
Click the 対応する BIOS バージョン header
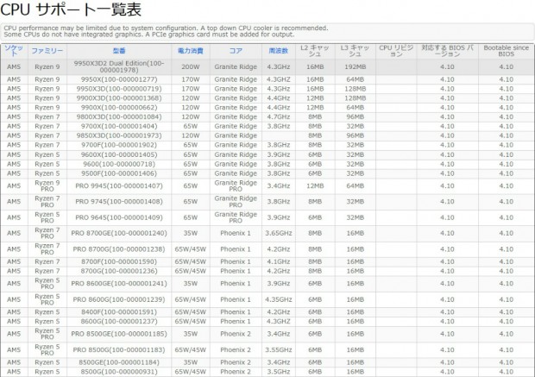coord(447,51)
